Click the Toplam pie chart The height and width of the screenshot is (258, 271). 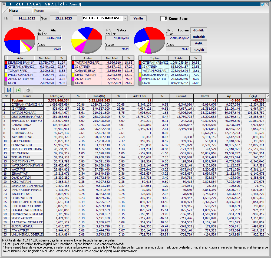(x=150, y=40)
